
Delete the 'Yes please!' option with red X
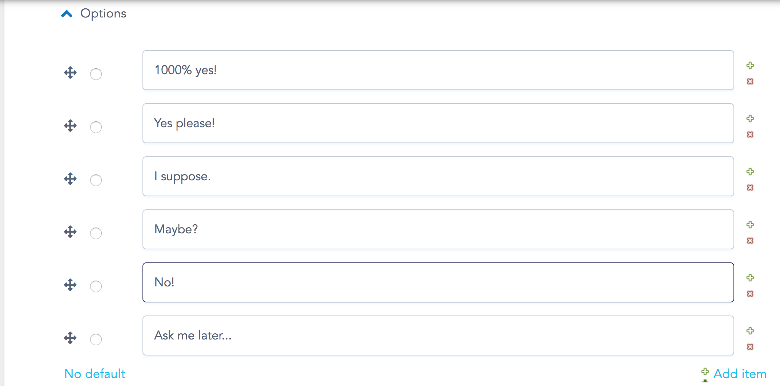tap(750, 134)
